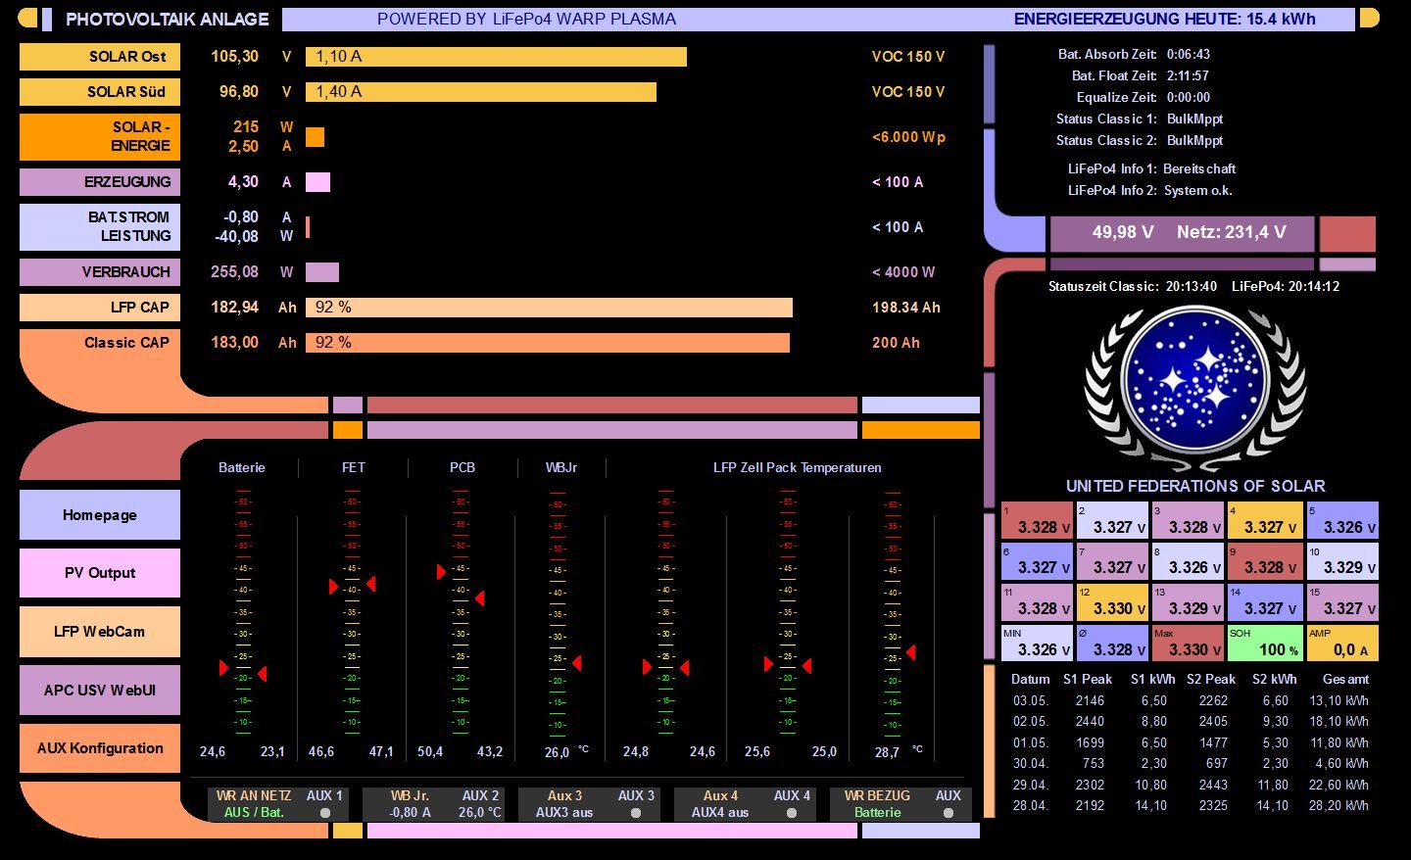Click the 29.04. date row
Viewport: 1411px width, 860px height.
tap(1191, 786)
